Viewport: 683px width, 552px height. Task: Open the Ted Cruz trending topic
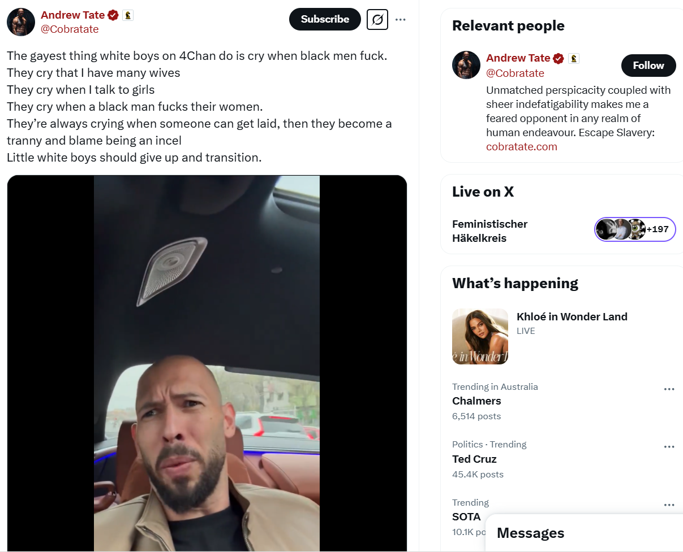(x=474, y=459)
